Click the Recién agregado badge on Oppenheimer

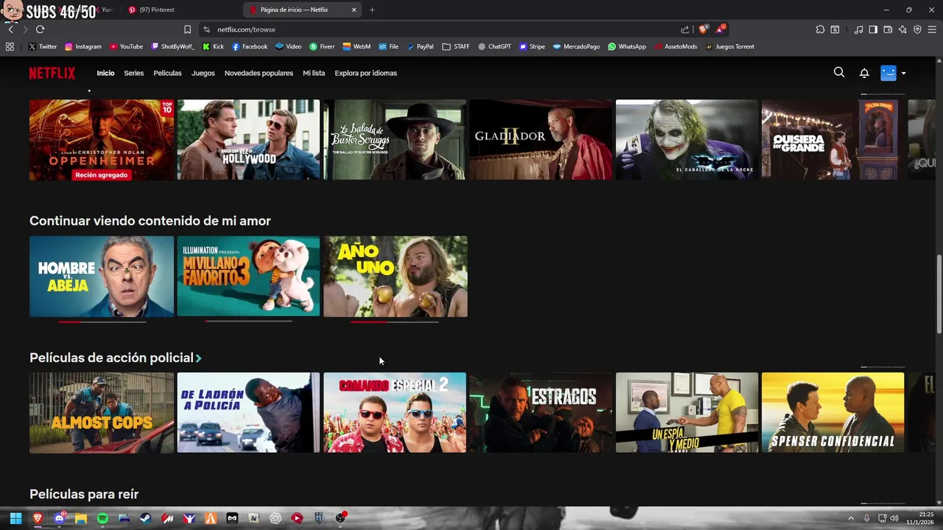(102, 175)
